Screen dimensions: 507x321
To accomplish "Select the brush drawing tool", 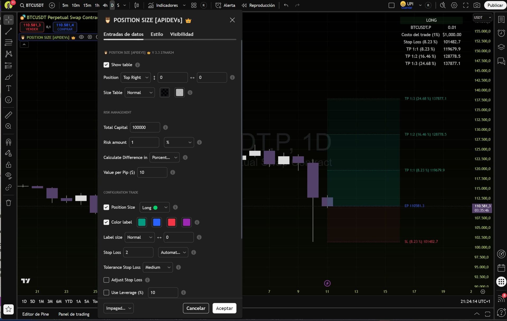I will 8,77.
